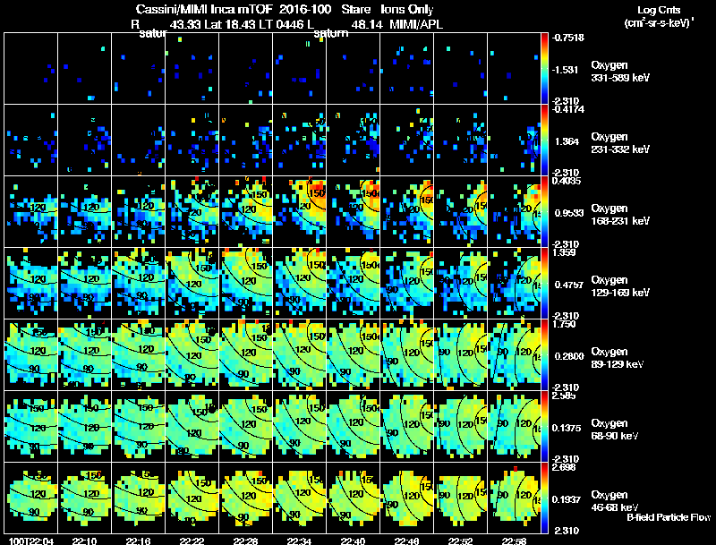Click the Oxygen 331-589 keV color bar

(x=544, y=69)
